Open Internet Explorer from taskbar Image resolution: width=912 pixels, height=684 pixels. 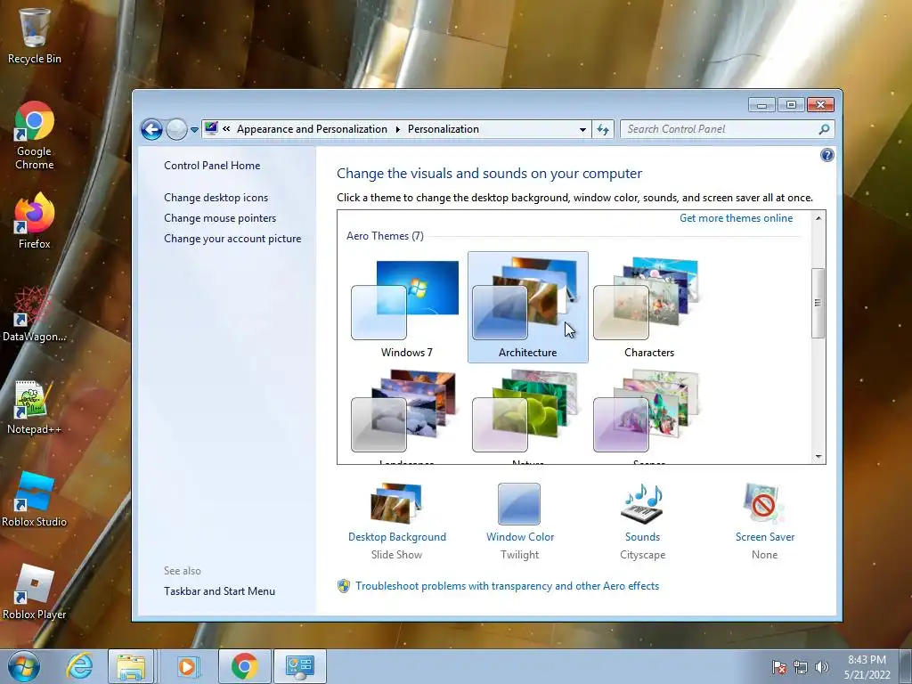(79, 666)
